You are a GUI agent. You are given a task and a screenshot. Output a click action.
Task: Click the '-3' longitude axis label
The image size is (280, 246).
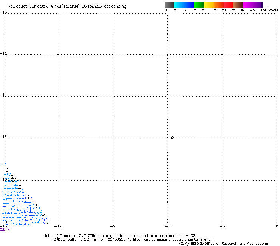(x=222, y=226)
